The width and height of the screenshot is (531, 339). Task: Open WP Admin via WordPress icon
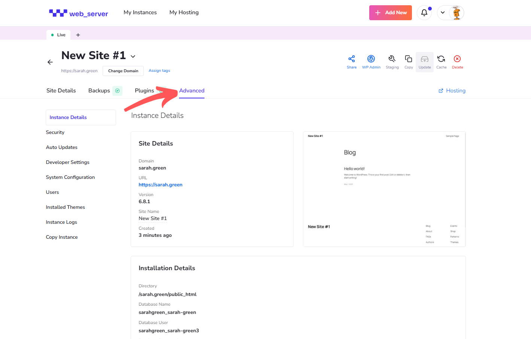[371, 62]
